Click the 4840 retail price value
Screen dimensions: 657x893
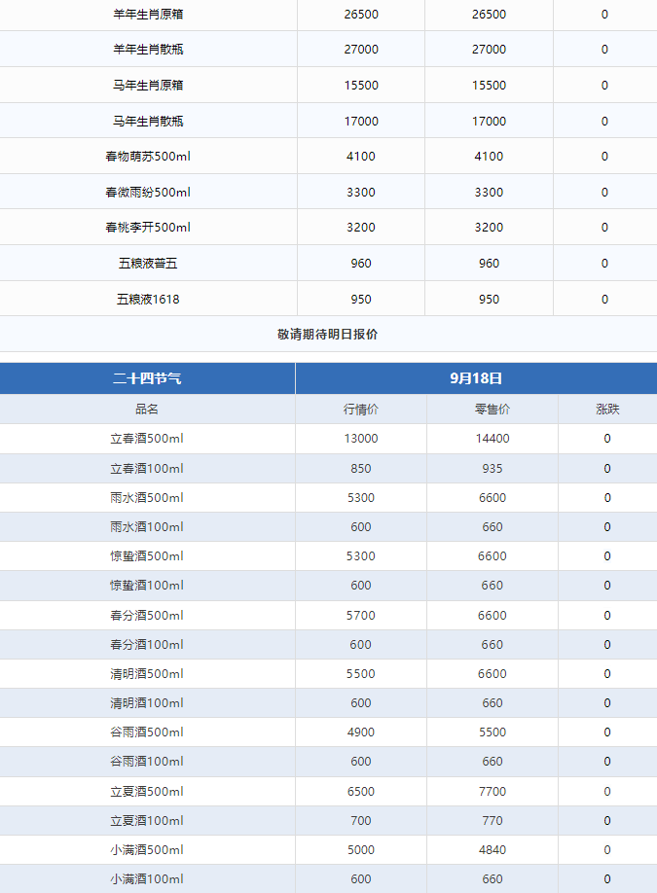pos(493,850)
